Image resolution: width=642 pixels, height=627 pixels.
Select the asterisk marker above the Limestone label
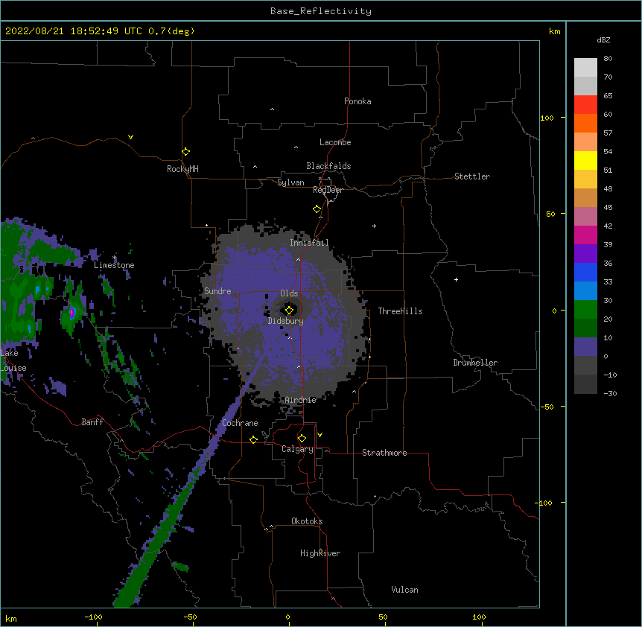coord(114,258)
